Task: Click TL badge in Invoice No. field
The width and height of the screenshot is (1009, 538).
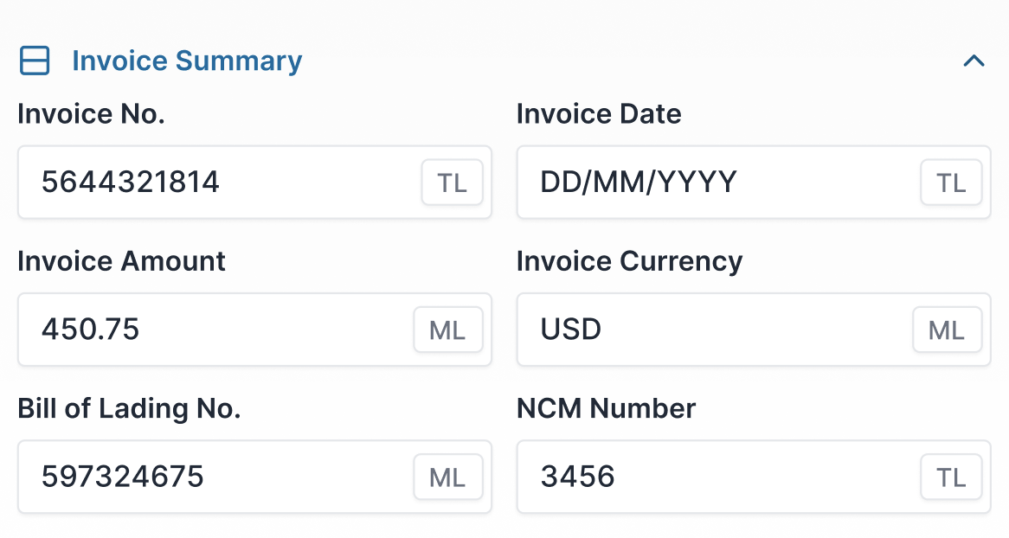Action: point(452,183)
